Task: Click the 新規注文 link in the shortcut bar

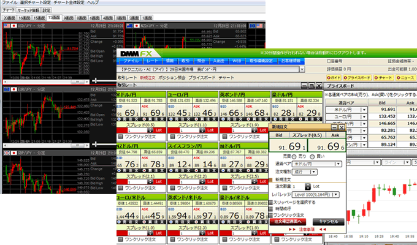Action: tap(148, 78)
